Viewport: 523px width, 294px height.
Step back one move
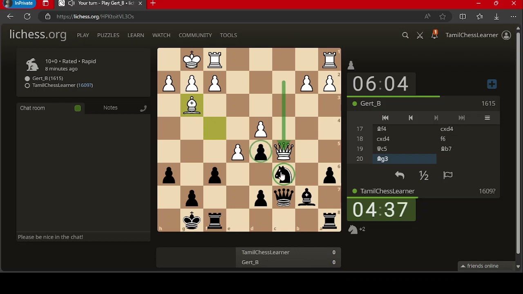click(411, 118)
